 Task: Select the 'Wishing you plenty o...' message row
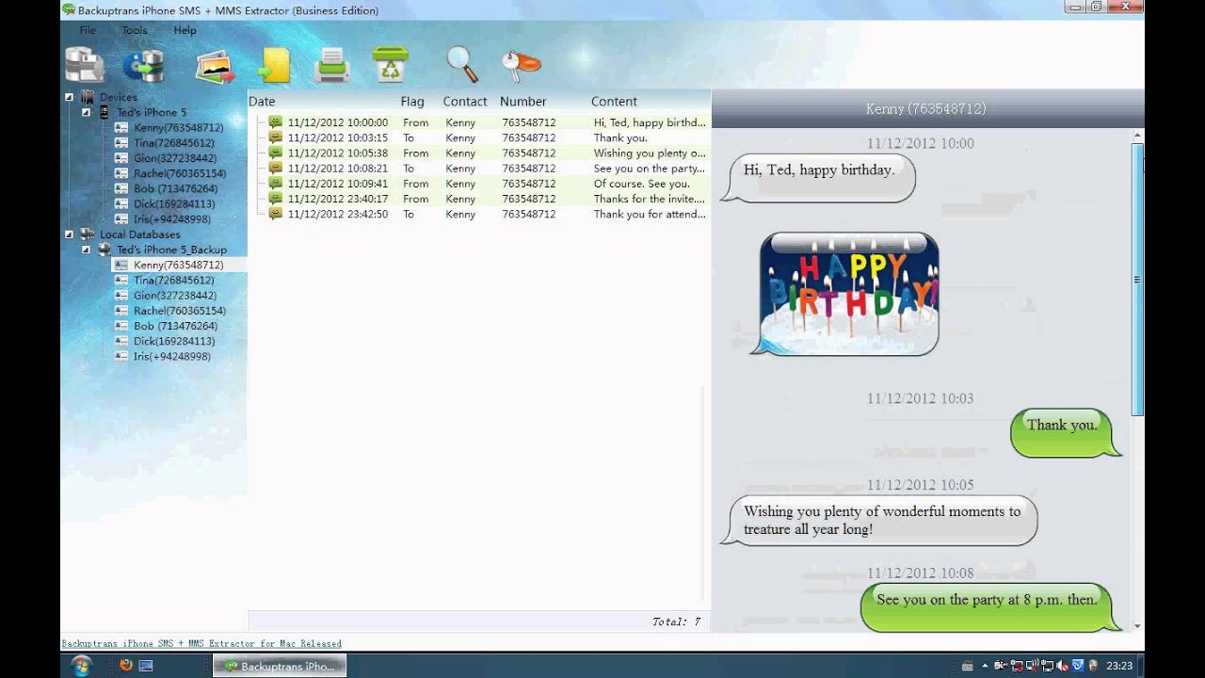coord(483,153)
